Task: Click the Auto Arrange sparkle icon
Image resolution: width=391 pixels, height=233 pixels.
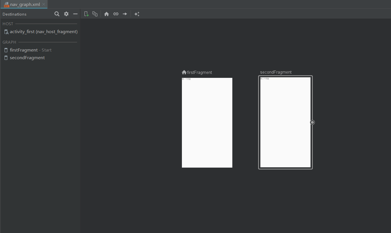Action: (x=137, y=14)
